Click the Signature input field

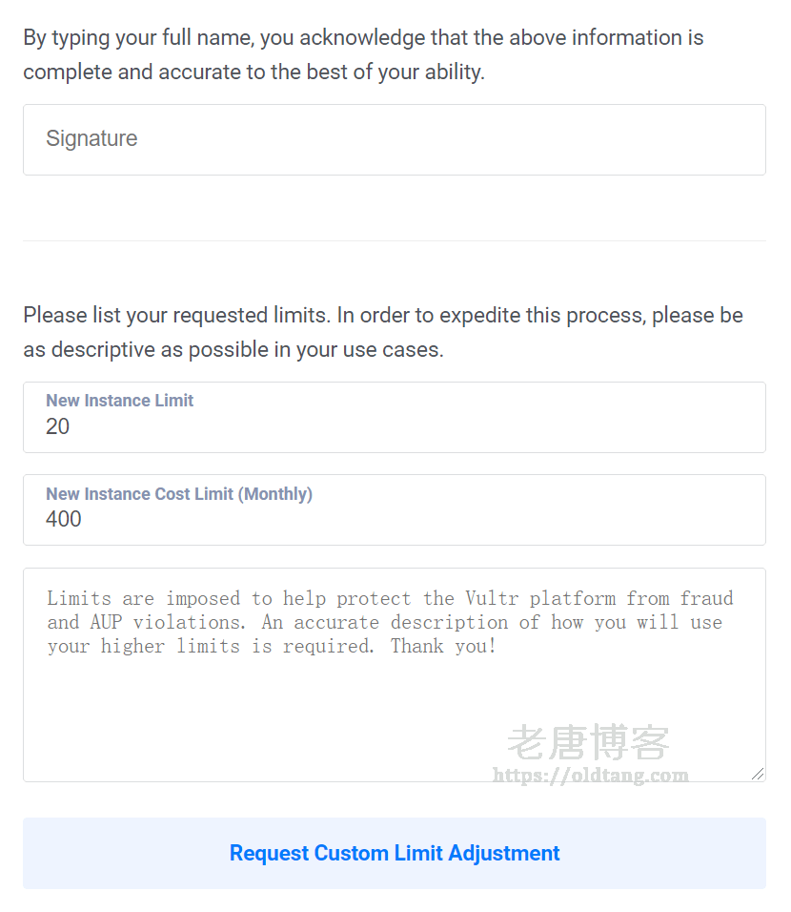395,139
